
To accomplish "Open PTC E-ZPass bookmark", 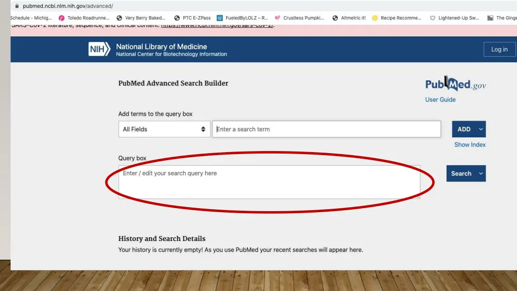I will [192, 18].
